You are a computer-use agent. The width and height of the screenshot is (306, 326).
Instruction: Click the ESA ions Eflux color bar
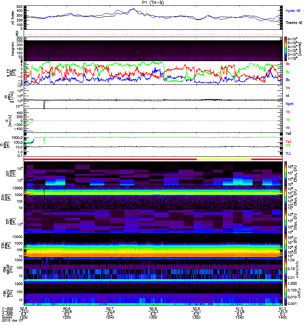coord(286,198)
